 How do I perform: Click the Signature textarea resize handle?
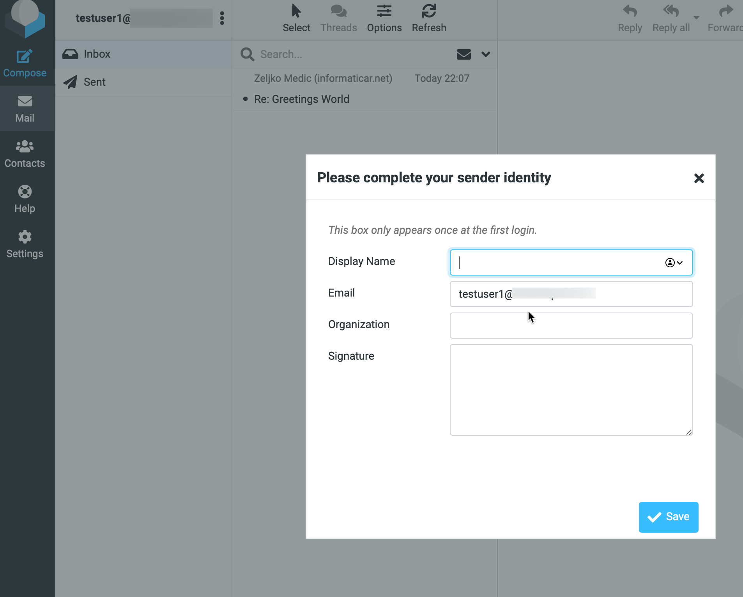689,432
